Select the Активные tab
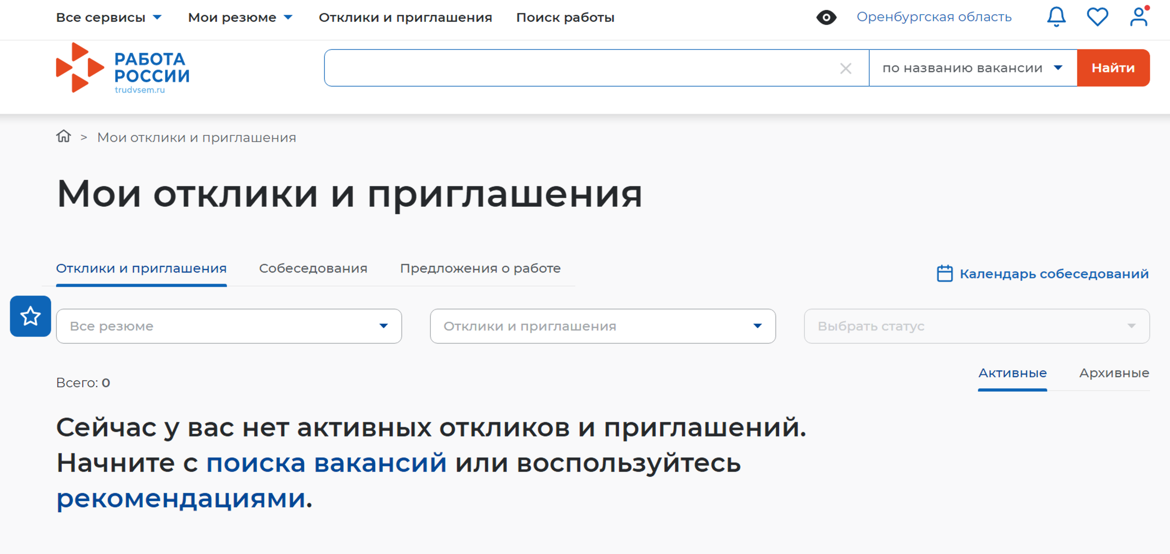 tap(1012, 373)
